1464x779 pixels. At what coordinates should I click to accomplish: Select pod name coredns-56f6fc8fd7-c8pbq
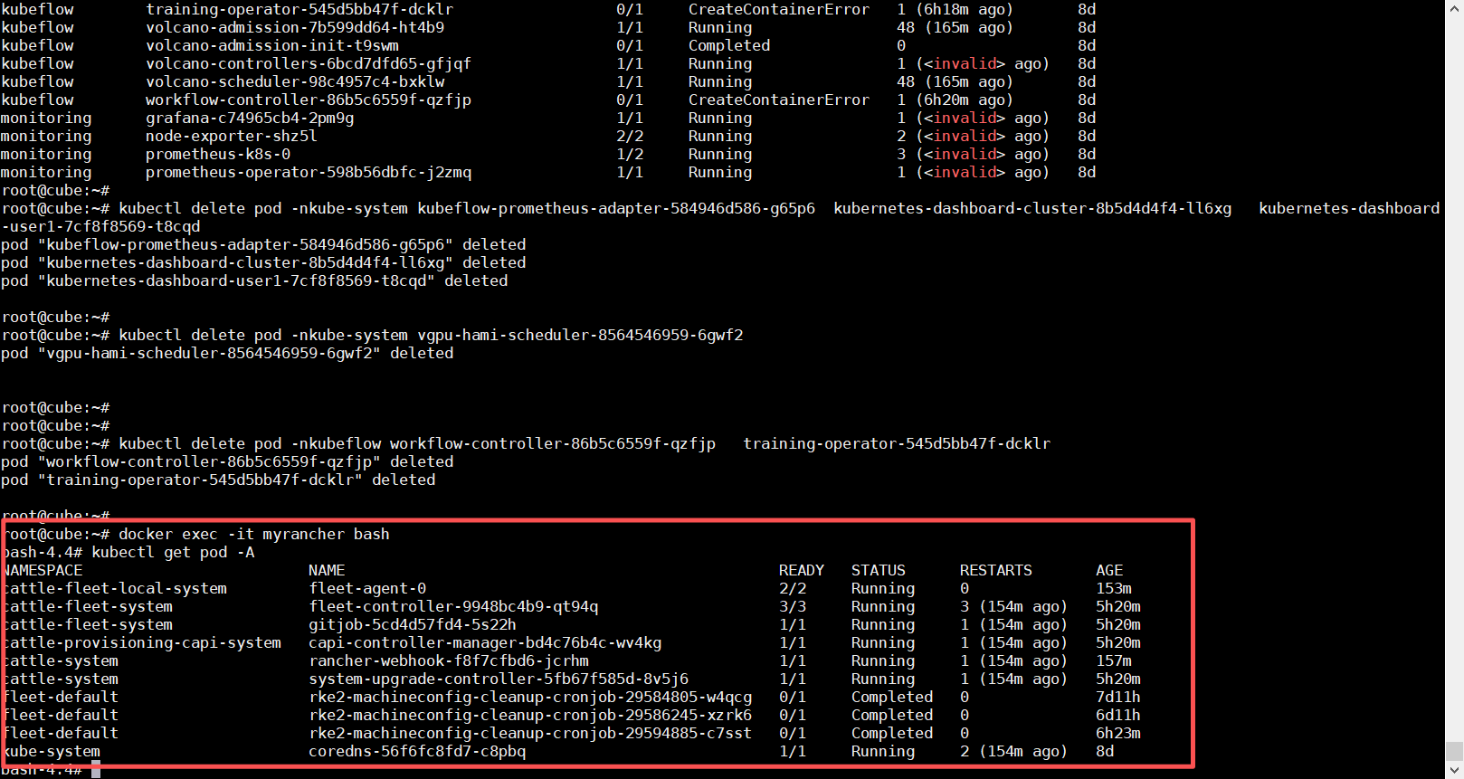point(417,751)
